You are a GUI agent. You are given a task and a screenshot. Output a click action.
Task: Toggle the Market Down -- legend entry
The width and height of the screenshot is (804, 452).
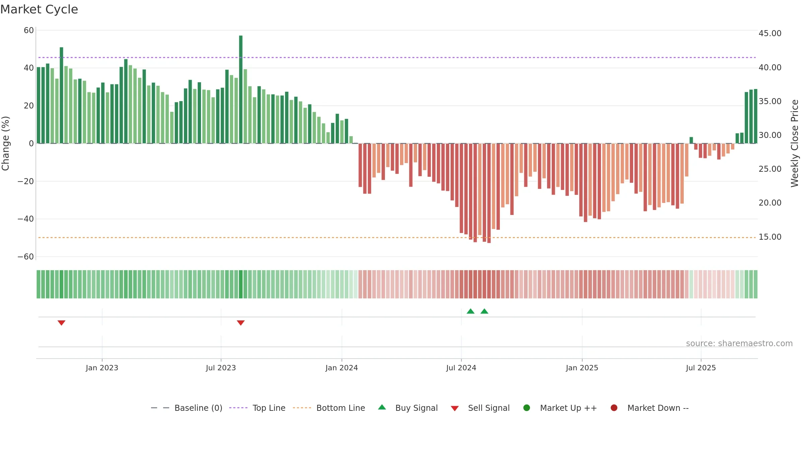point(650,408)
